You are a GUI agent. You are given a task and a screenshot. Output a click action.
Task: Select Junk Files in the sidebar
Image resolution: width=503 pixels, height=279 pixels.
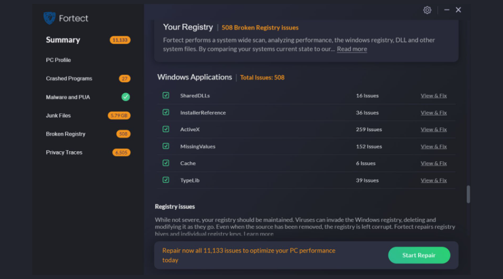(58, 116)
